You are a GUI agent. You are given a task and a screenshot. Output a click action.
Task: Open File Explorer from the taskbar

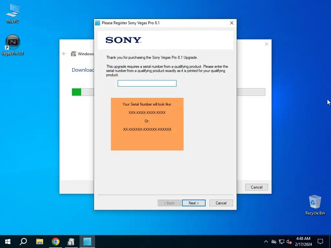[x=39, y=242]
